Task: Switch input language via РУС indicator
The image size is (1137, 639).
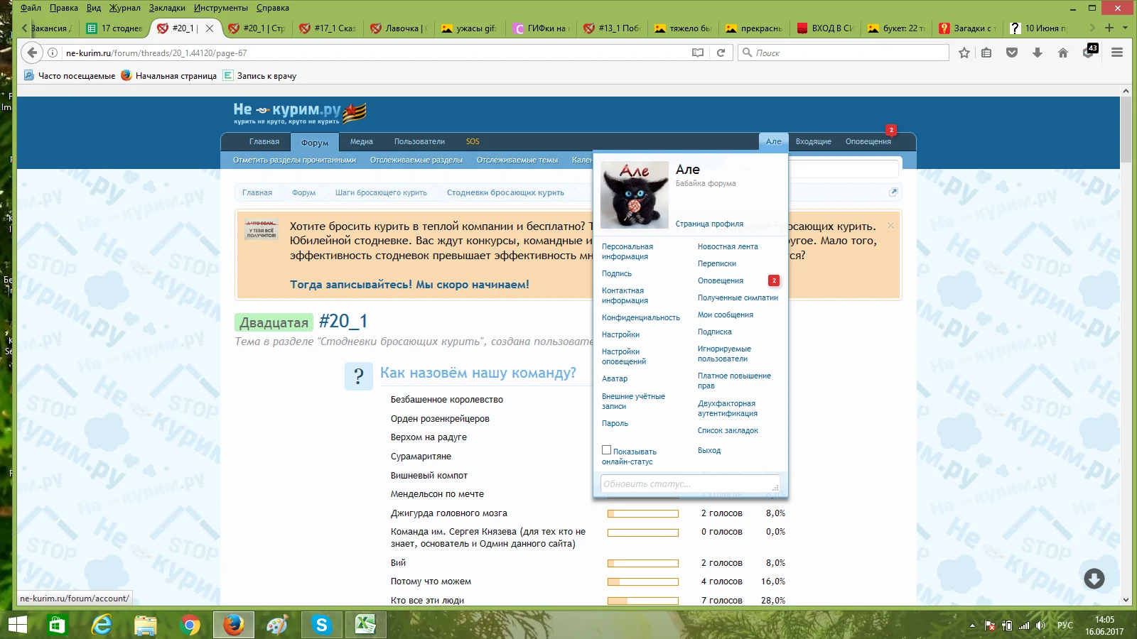Action: 1065,626
